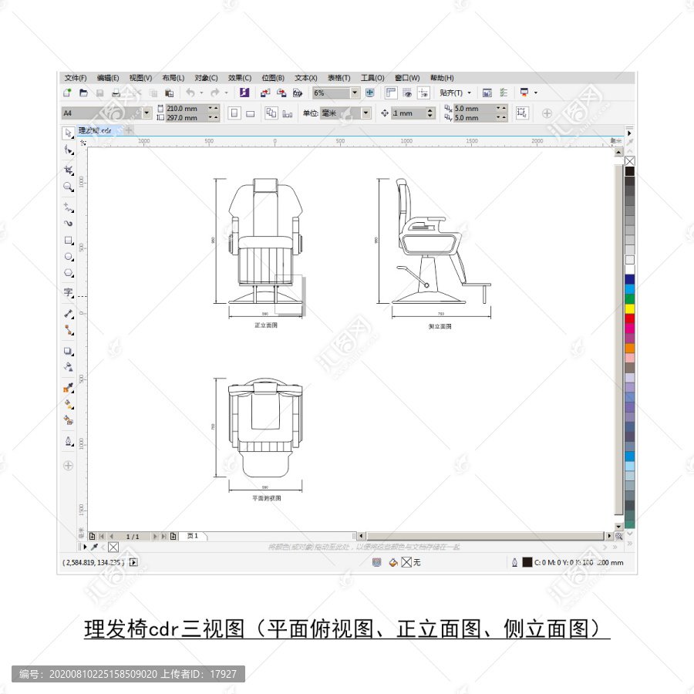This screenshot has height=694, width=694.
Task: Select the Drop Shadow tool
Action: click(68, 352)
